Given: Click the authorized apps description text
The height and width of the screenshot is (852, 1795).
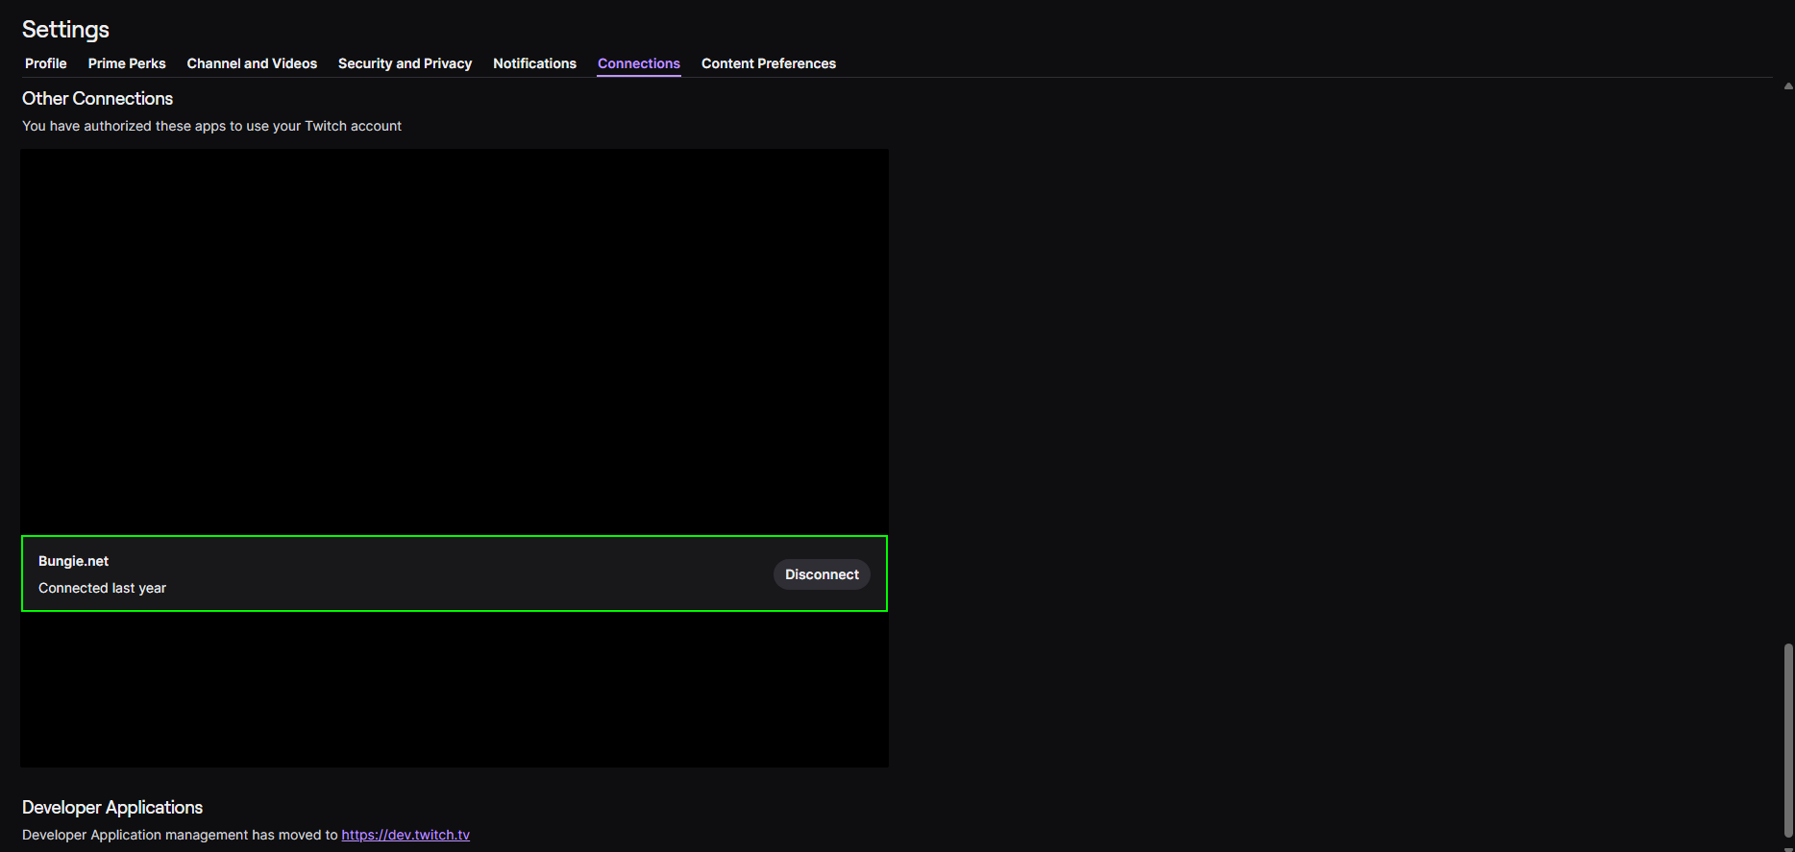Looking at the screenshot, I should pos(211,126).
